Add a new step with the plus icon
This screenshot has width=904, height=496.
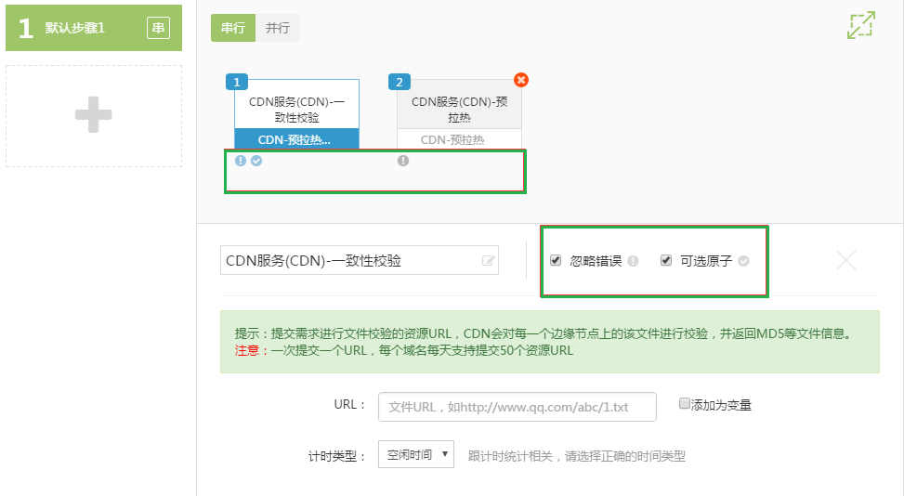[94, 115]
